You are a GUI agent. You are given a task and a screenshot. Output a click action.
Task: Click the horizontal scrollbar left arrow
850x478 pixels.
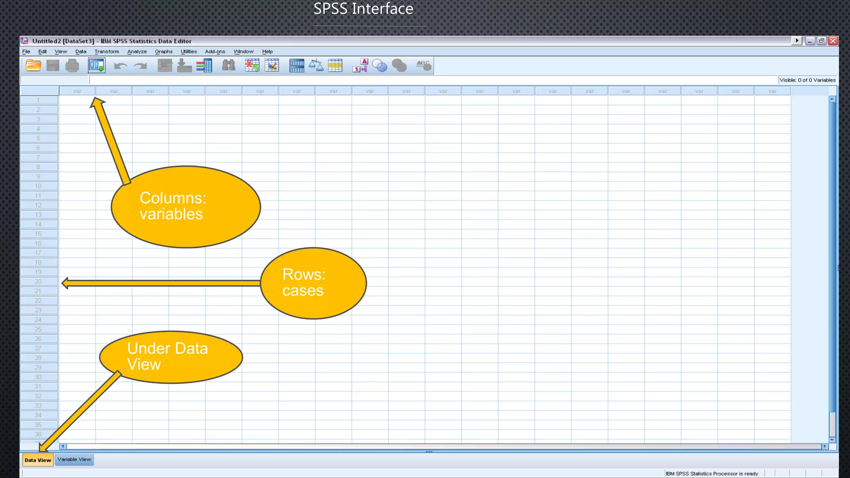tap(63, 446)
